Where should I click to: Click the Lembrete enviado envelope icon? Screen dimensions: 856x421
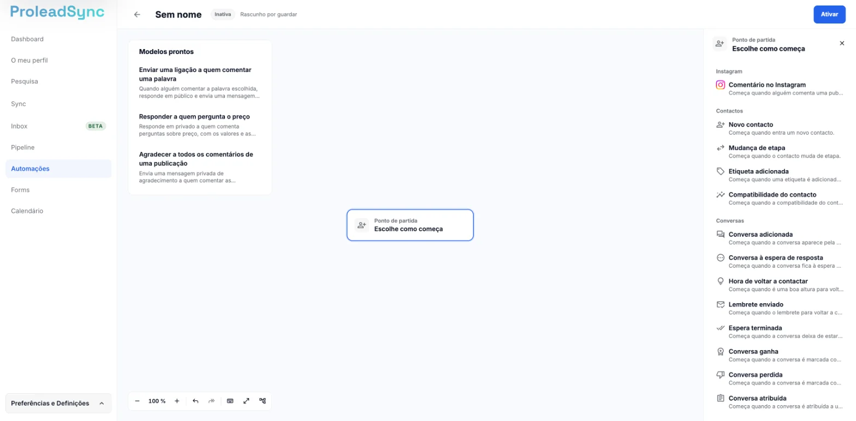pos(721,304)
